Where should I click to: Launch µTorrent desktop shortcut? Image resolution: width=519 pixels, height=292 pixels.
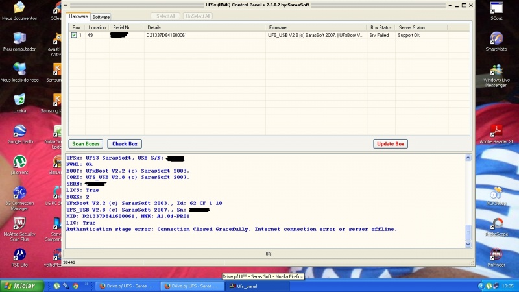pyautogui.click(x=20, y=165)
